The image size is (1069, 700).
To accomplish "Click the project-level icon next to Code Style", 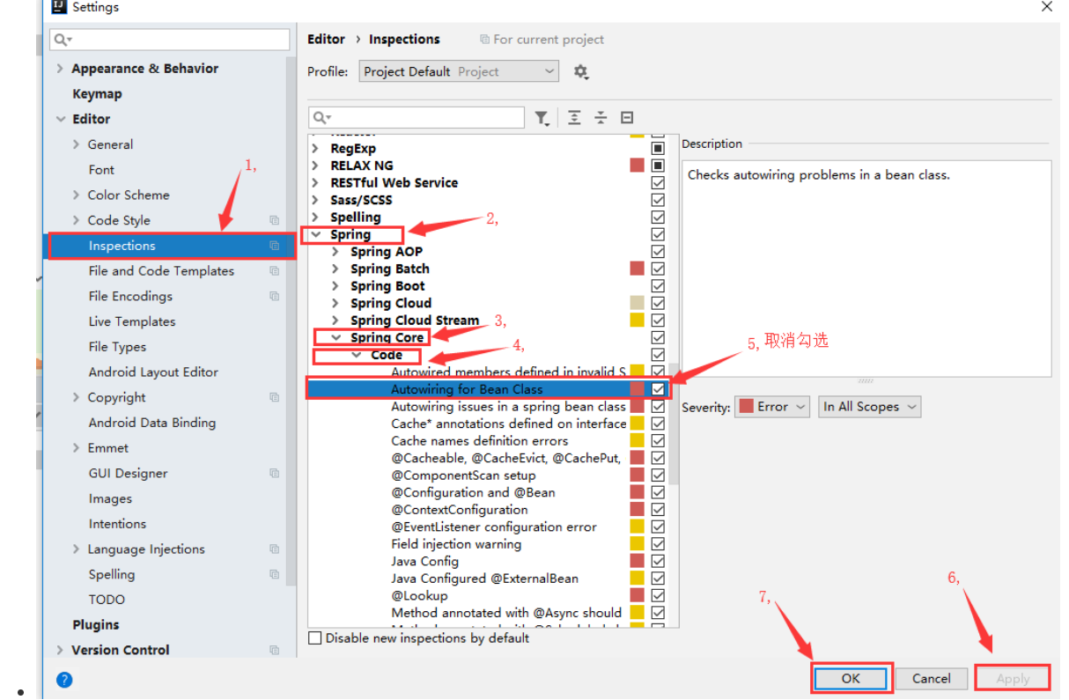I will [x=275, y=221].
